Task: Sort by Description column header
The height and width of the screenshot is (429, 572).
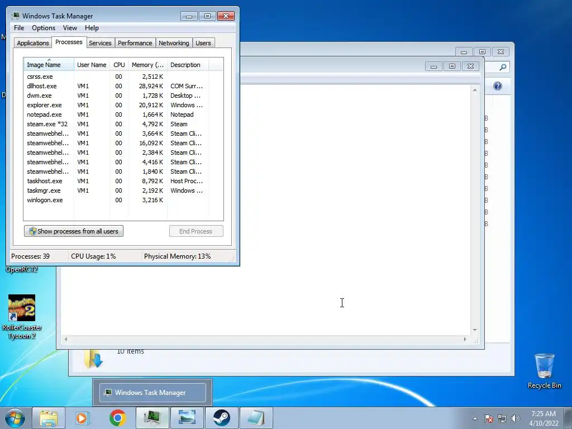Action: tap(188, 65)
